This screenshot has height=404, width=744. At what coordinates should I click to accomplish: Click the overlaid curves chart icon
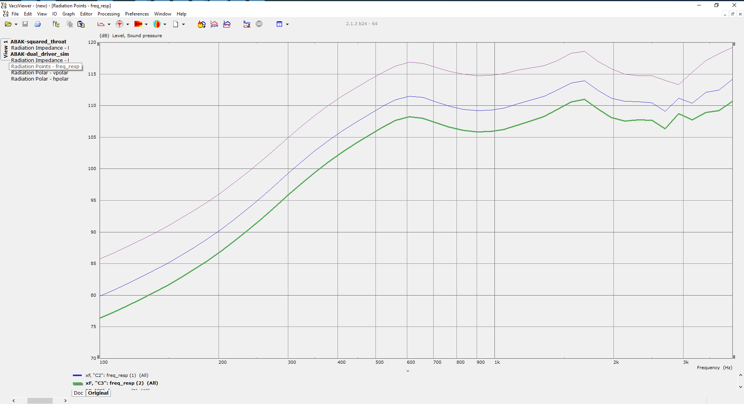[x=227, y=24]
